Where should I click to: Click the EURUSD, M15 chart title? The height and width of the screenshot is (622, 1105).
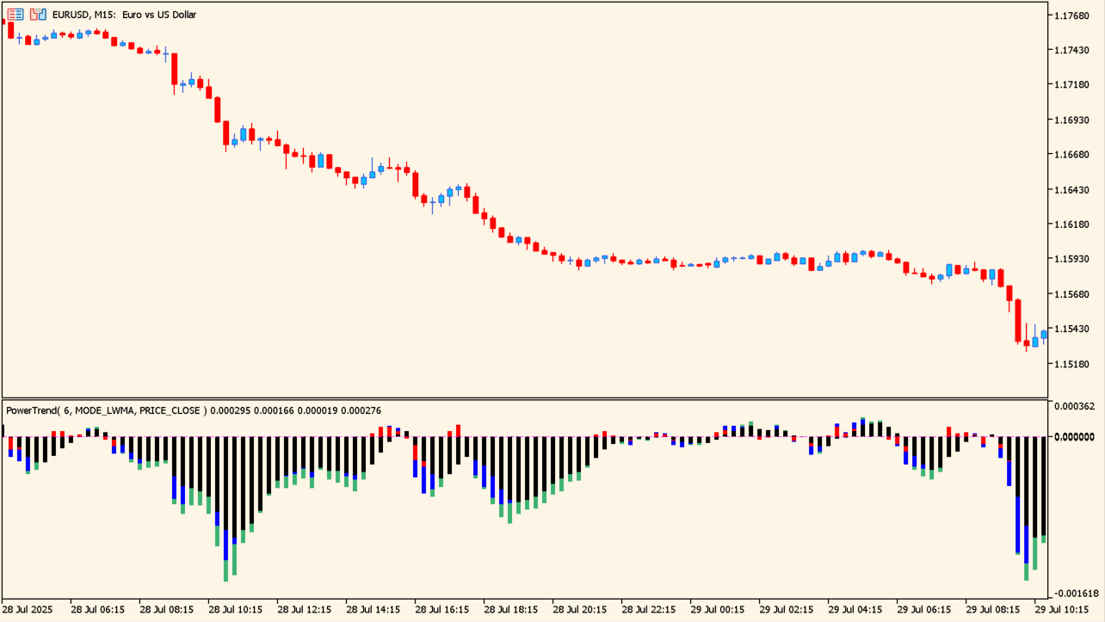tap(124, 15)
